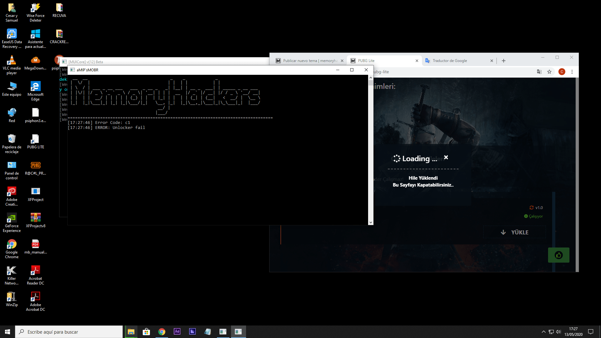Open Asistente para actualización icon
Viewport: 601px width, 338px height.
35,39
